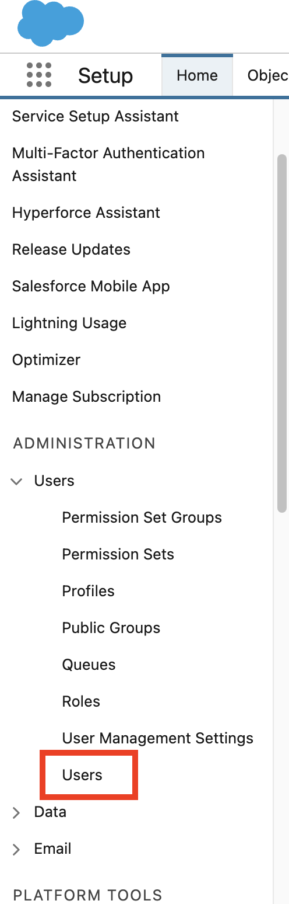
Task: Open the Users link under Administration
Action: [x=82, y=775]
